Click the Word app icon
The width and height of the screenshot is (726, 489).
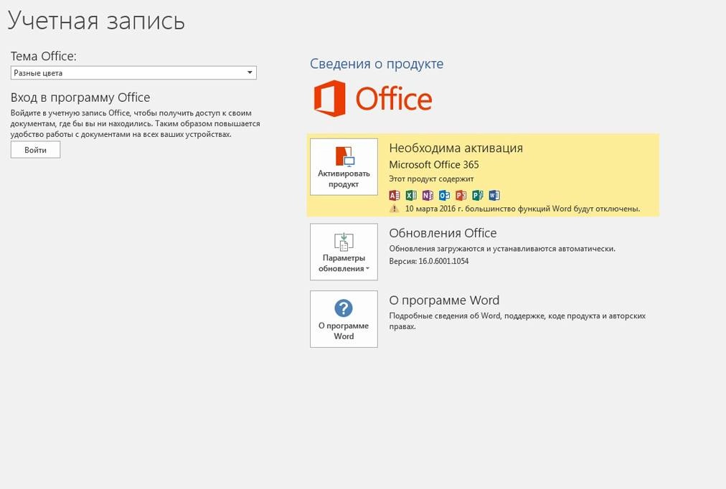tap(494, 195)
